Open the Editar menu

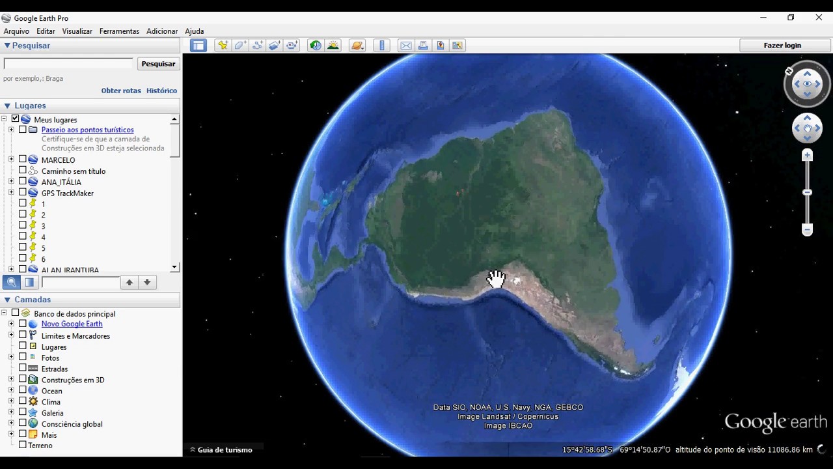pyautogui.click(x=46, y=31)
